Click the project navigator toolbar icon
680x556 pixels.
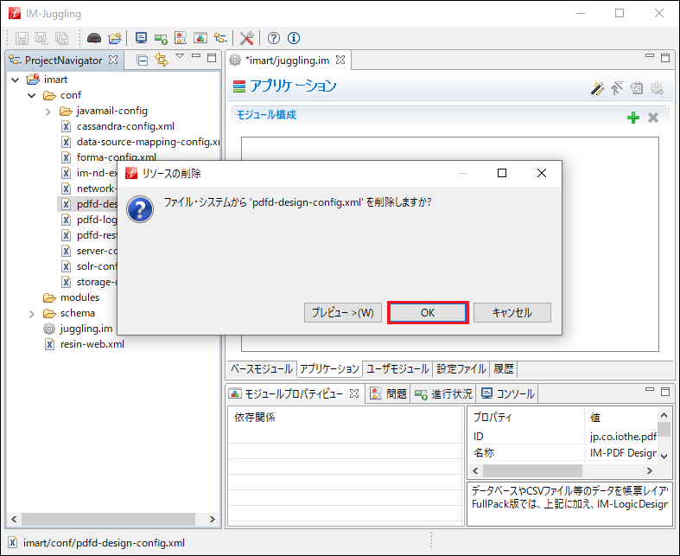pos(220,38)
